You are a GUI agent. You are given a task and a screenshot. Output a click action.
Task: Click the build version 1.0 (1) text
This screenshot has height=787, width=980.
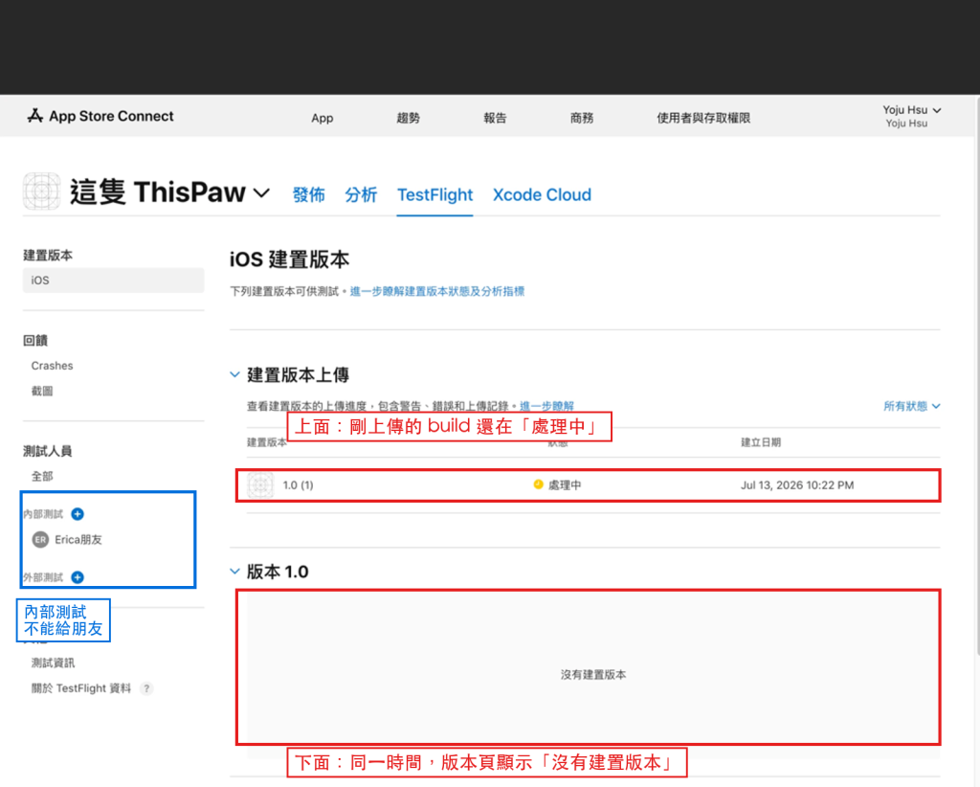pyautogui.click(x=299, y=485)
